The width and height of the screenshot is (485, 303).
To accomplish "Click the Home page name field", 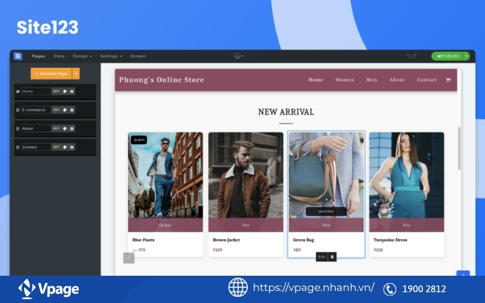I will (36, 91).
